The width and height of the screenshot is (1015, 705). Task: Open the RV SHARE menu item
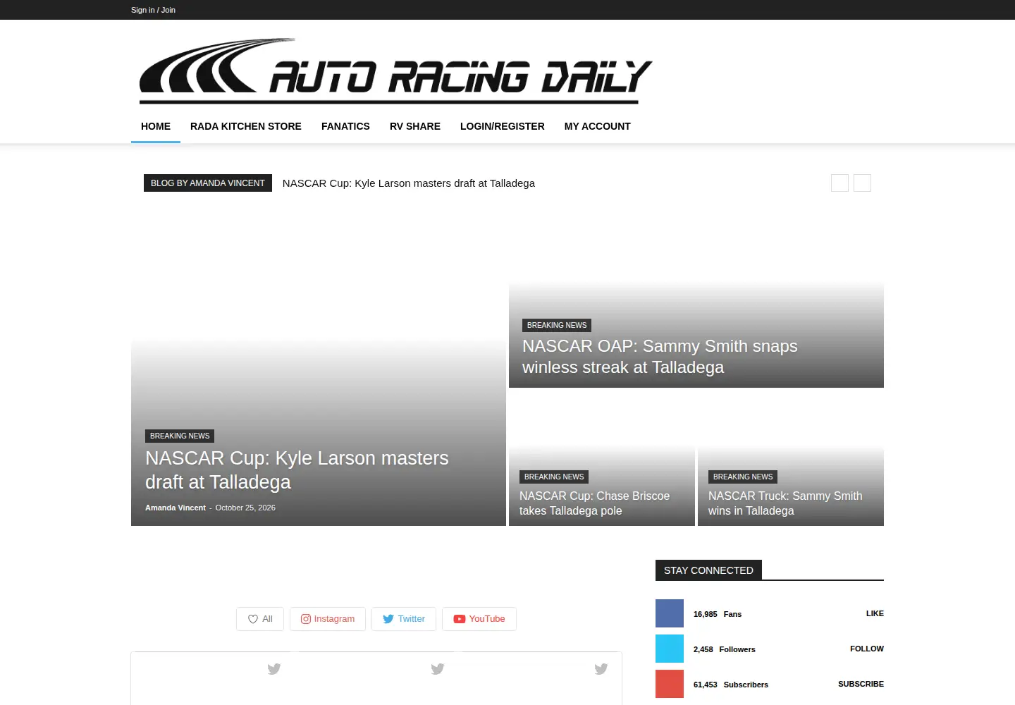[415, 126]
